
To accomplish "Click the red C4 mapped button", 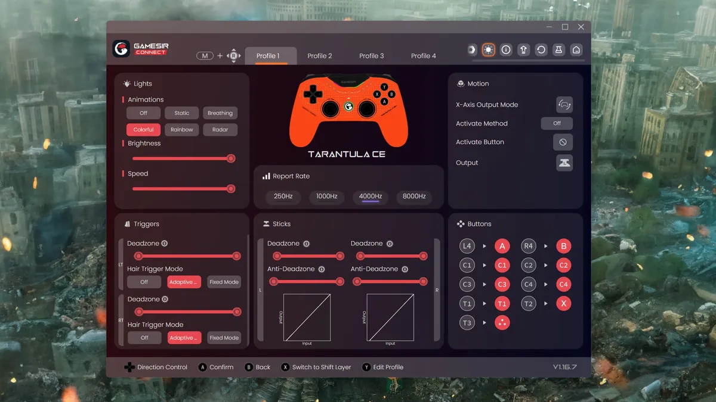I will tap(563, 285).
